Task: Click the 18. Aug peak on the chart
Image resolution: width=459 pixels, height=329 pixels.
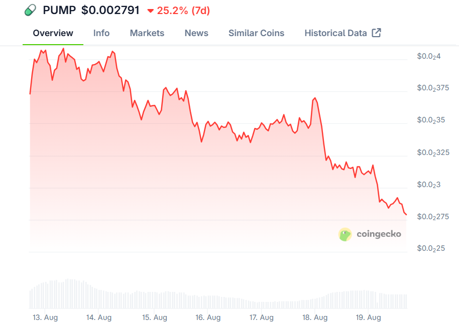Action: point(315,98)
